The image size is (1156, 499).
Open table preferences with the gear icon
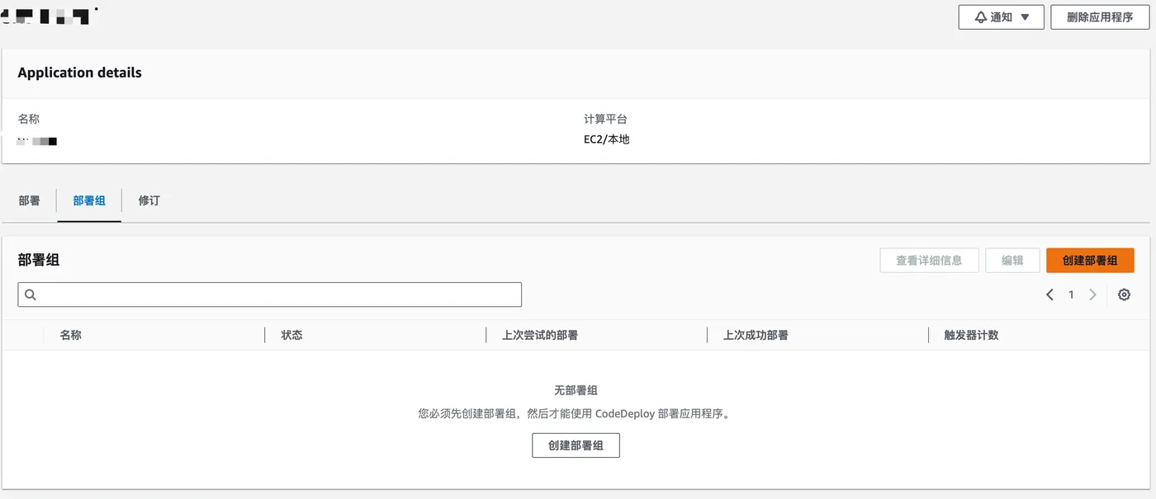point(1124,294)
